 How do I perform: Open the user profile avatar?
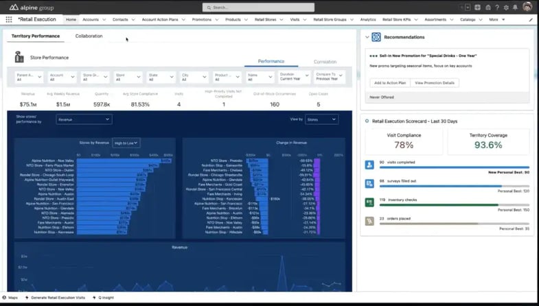pos(527,7)
